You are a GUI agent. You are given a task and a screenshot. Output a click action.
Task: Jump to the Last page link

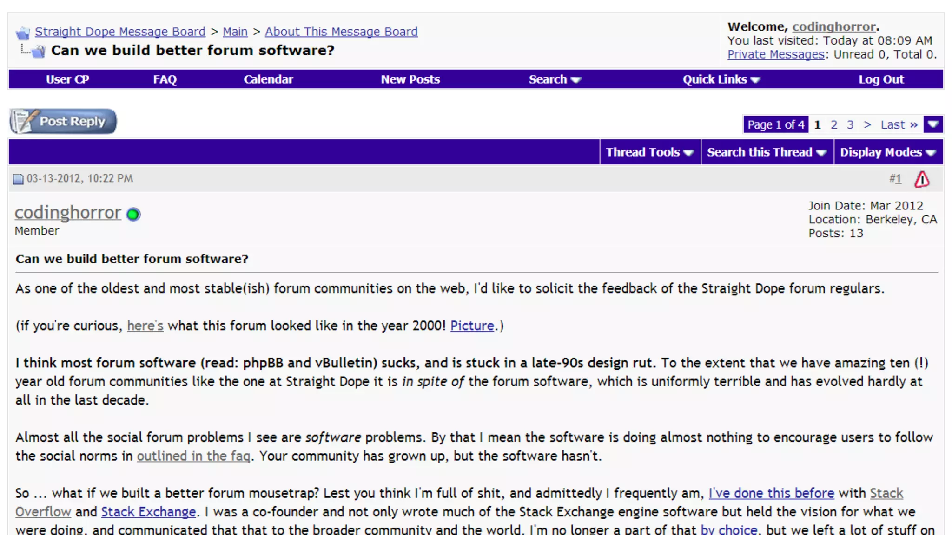click(x=899, y=125)
